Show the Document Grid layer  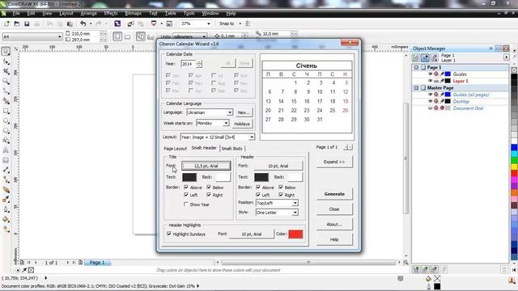430,108
